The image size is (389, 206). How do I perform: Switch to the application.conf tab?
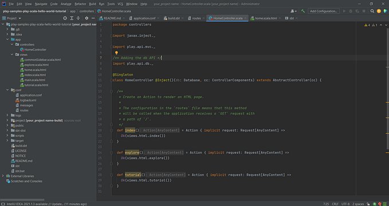tap(144, 18)
